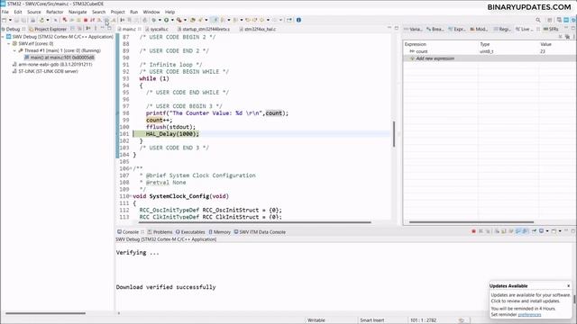Open the dropdown arrow beside New icon
The image size is (577, 324).
[x=10, y=20]
